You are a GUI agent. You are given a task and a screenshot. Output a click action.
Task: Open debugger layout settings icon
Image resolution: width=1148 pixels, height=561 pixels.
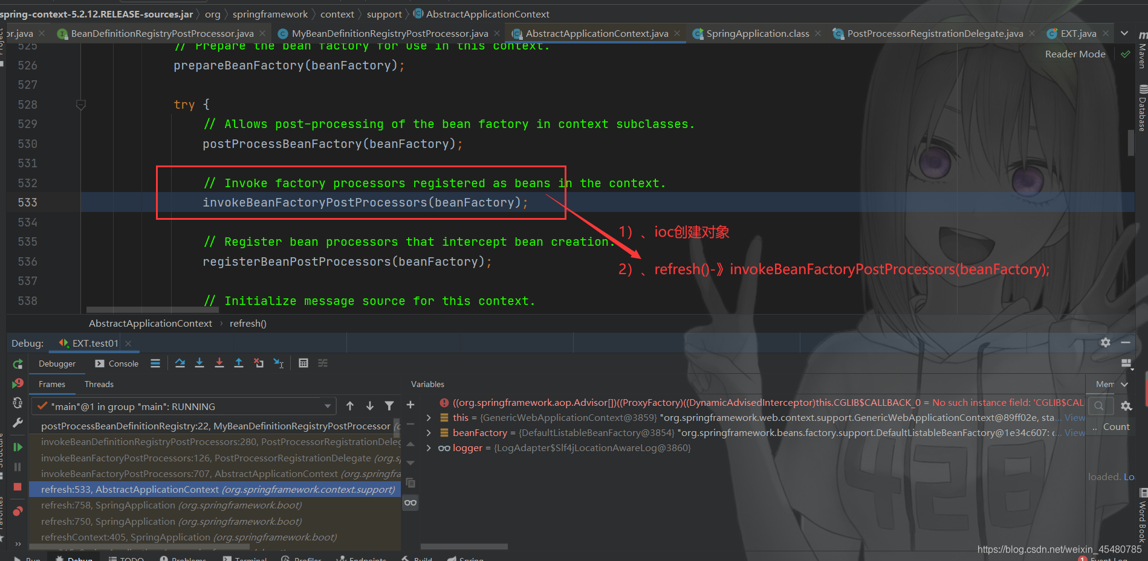[1126, 363]
